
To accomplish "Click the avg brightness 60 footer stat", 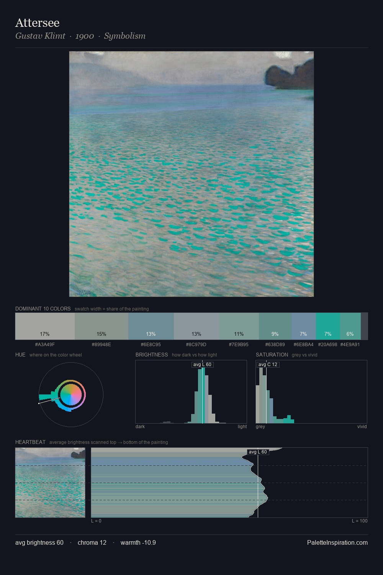I will click(39, 543).
